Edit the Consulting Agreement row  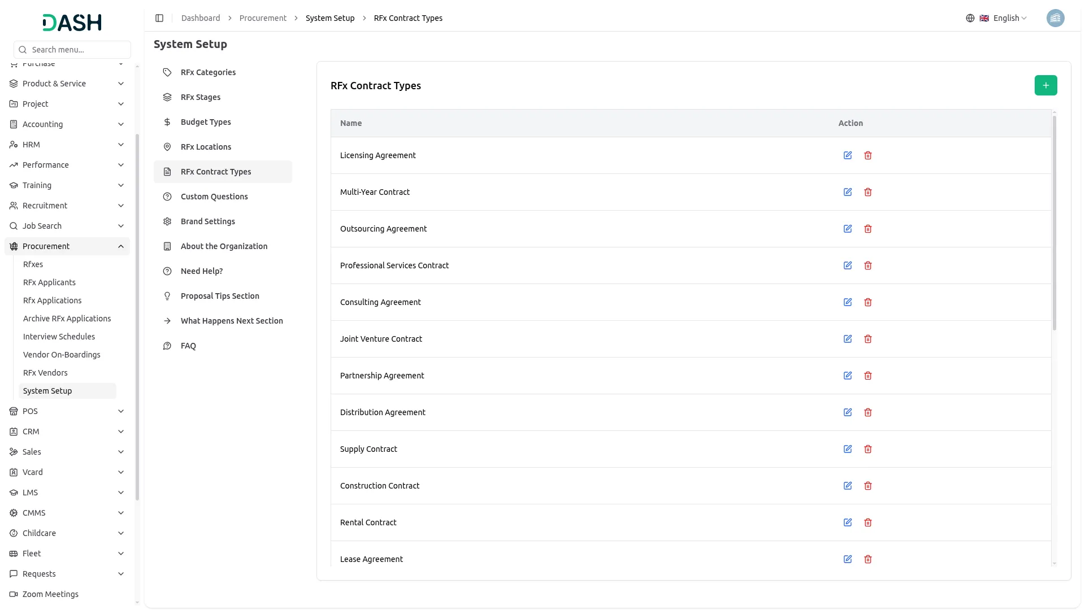click(x=847, y=302)
